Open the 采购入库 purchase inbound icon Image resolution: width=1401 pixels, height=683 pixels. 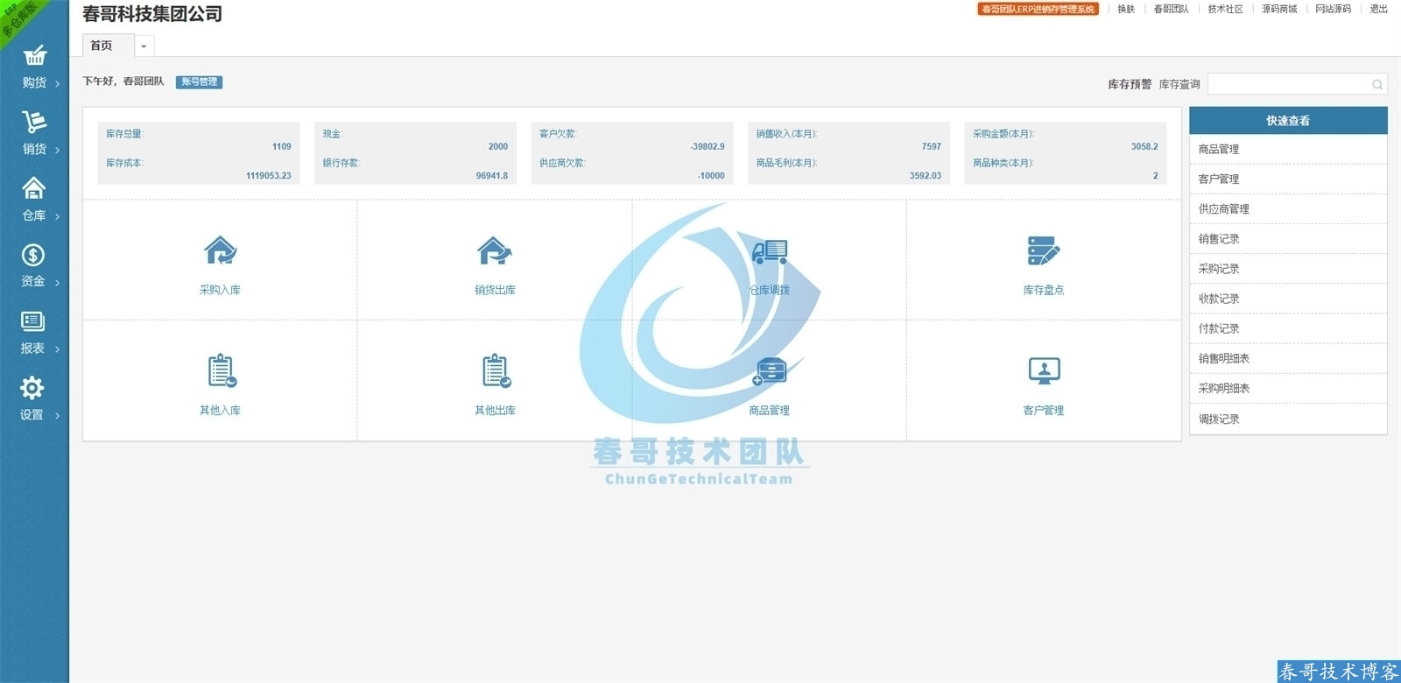pyautogui.click(x=220, y=251)
